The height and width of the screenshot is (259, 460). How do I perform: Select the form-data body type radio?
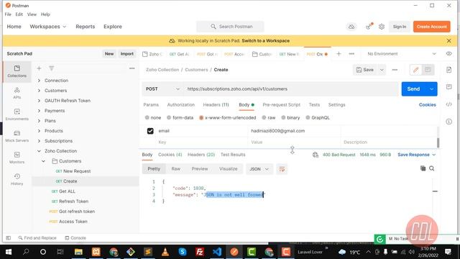tap(169, 117)
